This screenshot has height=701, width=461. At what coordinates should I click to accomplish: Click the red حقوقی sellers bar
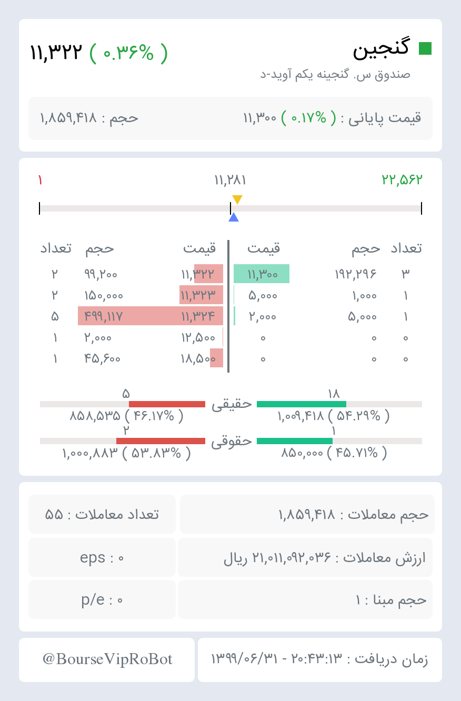[161, 441]
